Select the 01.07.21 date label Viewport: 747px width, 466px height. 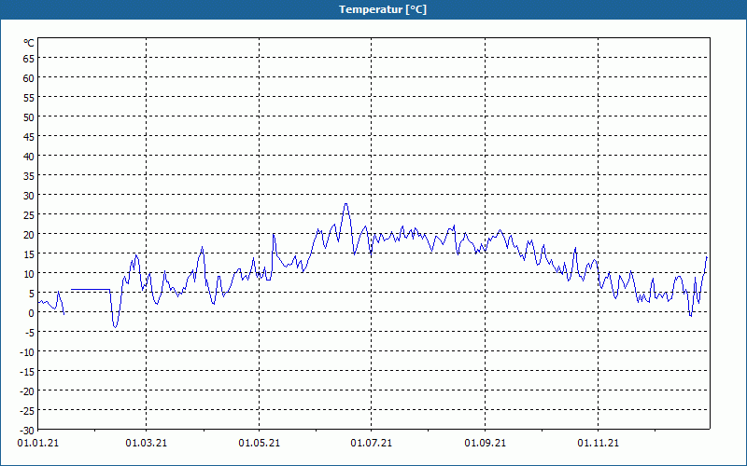click(x=371, y=444)
